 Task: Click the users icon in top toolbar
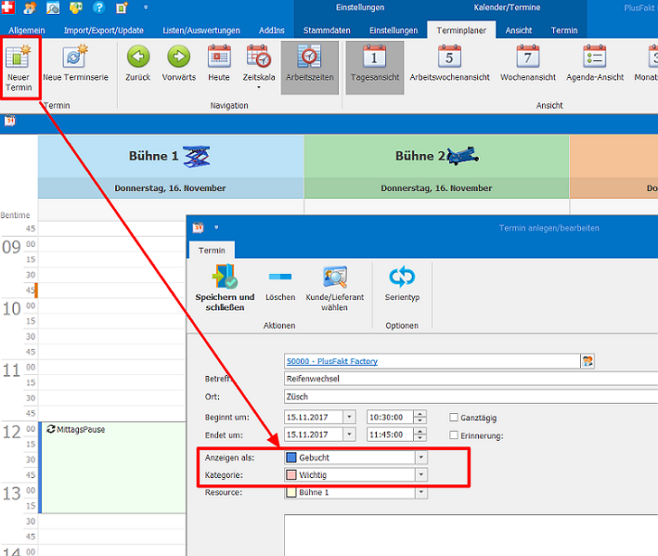[30, 7]
